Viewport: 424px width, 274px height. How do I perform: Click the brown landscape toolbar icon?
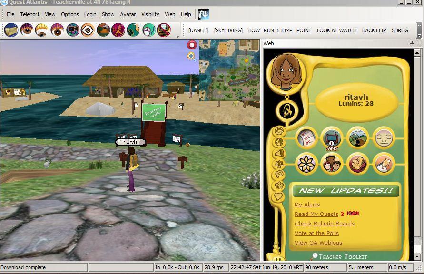click(x=103, y=29)
